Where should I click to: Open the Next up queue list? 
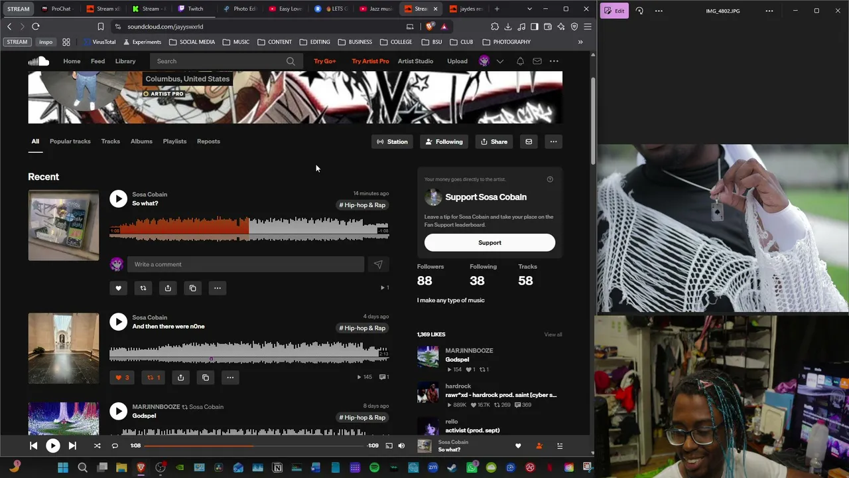pyautogui.click(x=560, y=446)
